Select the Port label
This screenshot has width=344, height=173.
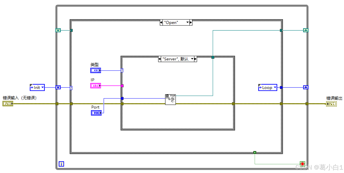tap(95, 107)
